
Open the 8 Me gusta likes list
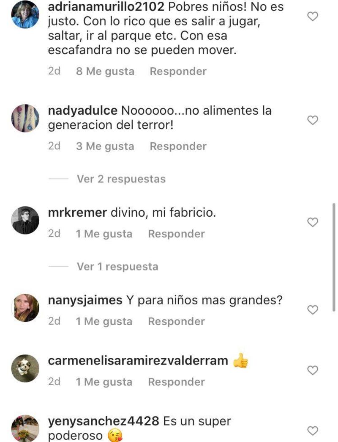[x=105, y=71]
